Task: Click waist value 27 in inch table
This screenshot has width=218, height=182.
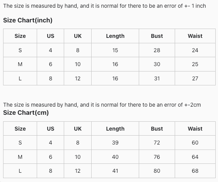Action: (195, 78)
